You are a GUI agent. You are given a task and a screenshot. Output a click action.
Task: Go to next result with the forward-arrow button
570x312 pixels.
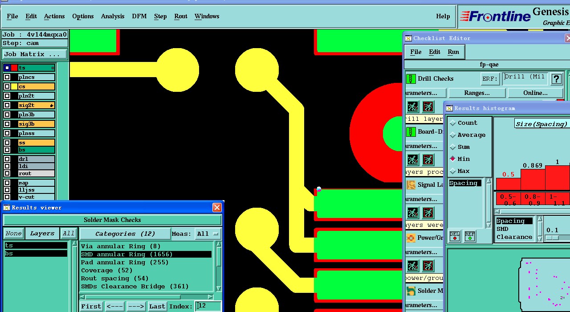click(x=136, y=307)
